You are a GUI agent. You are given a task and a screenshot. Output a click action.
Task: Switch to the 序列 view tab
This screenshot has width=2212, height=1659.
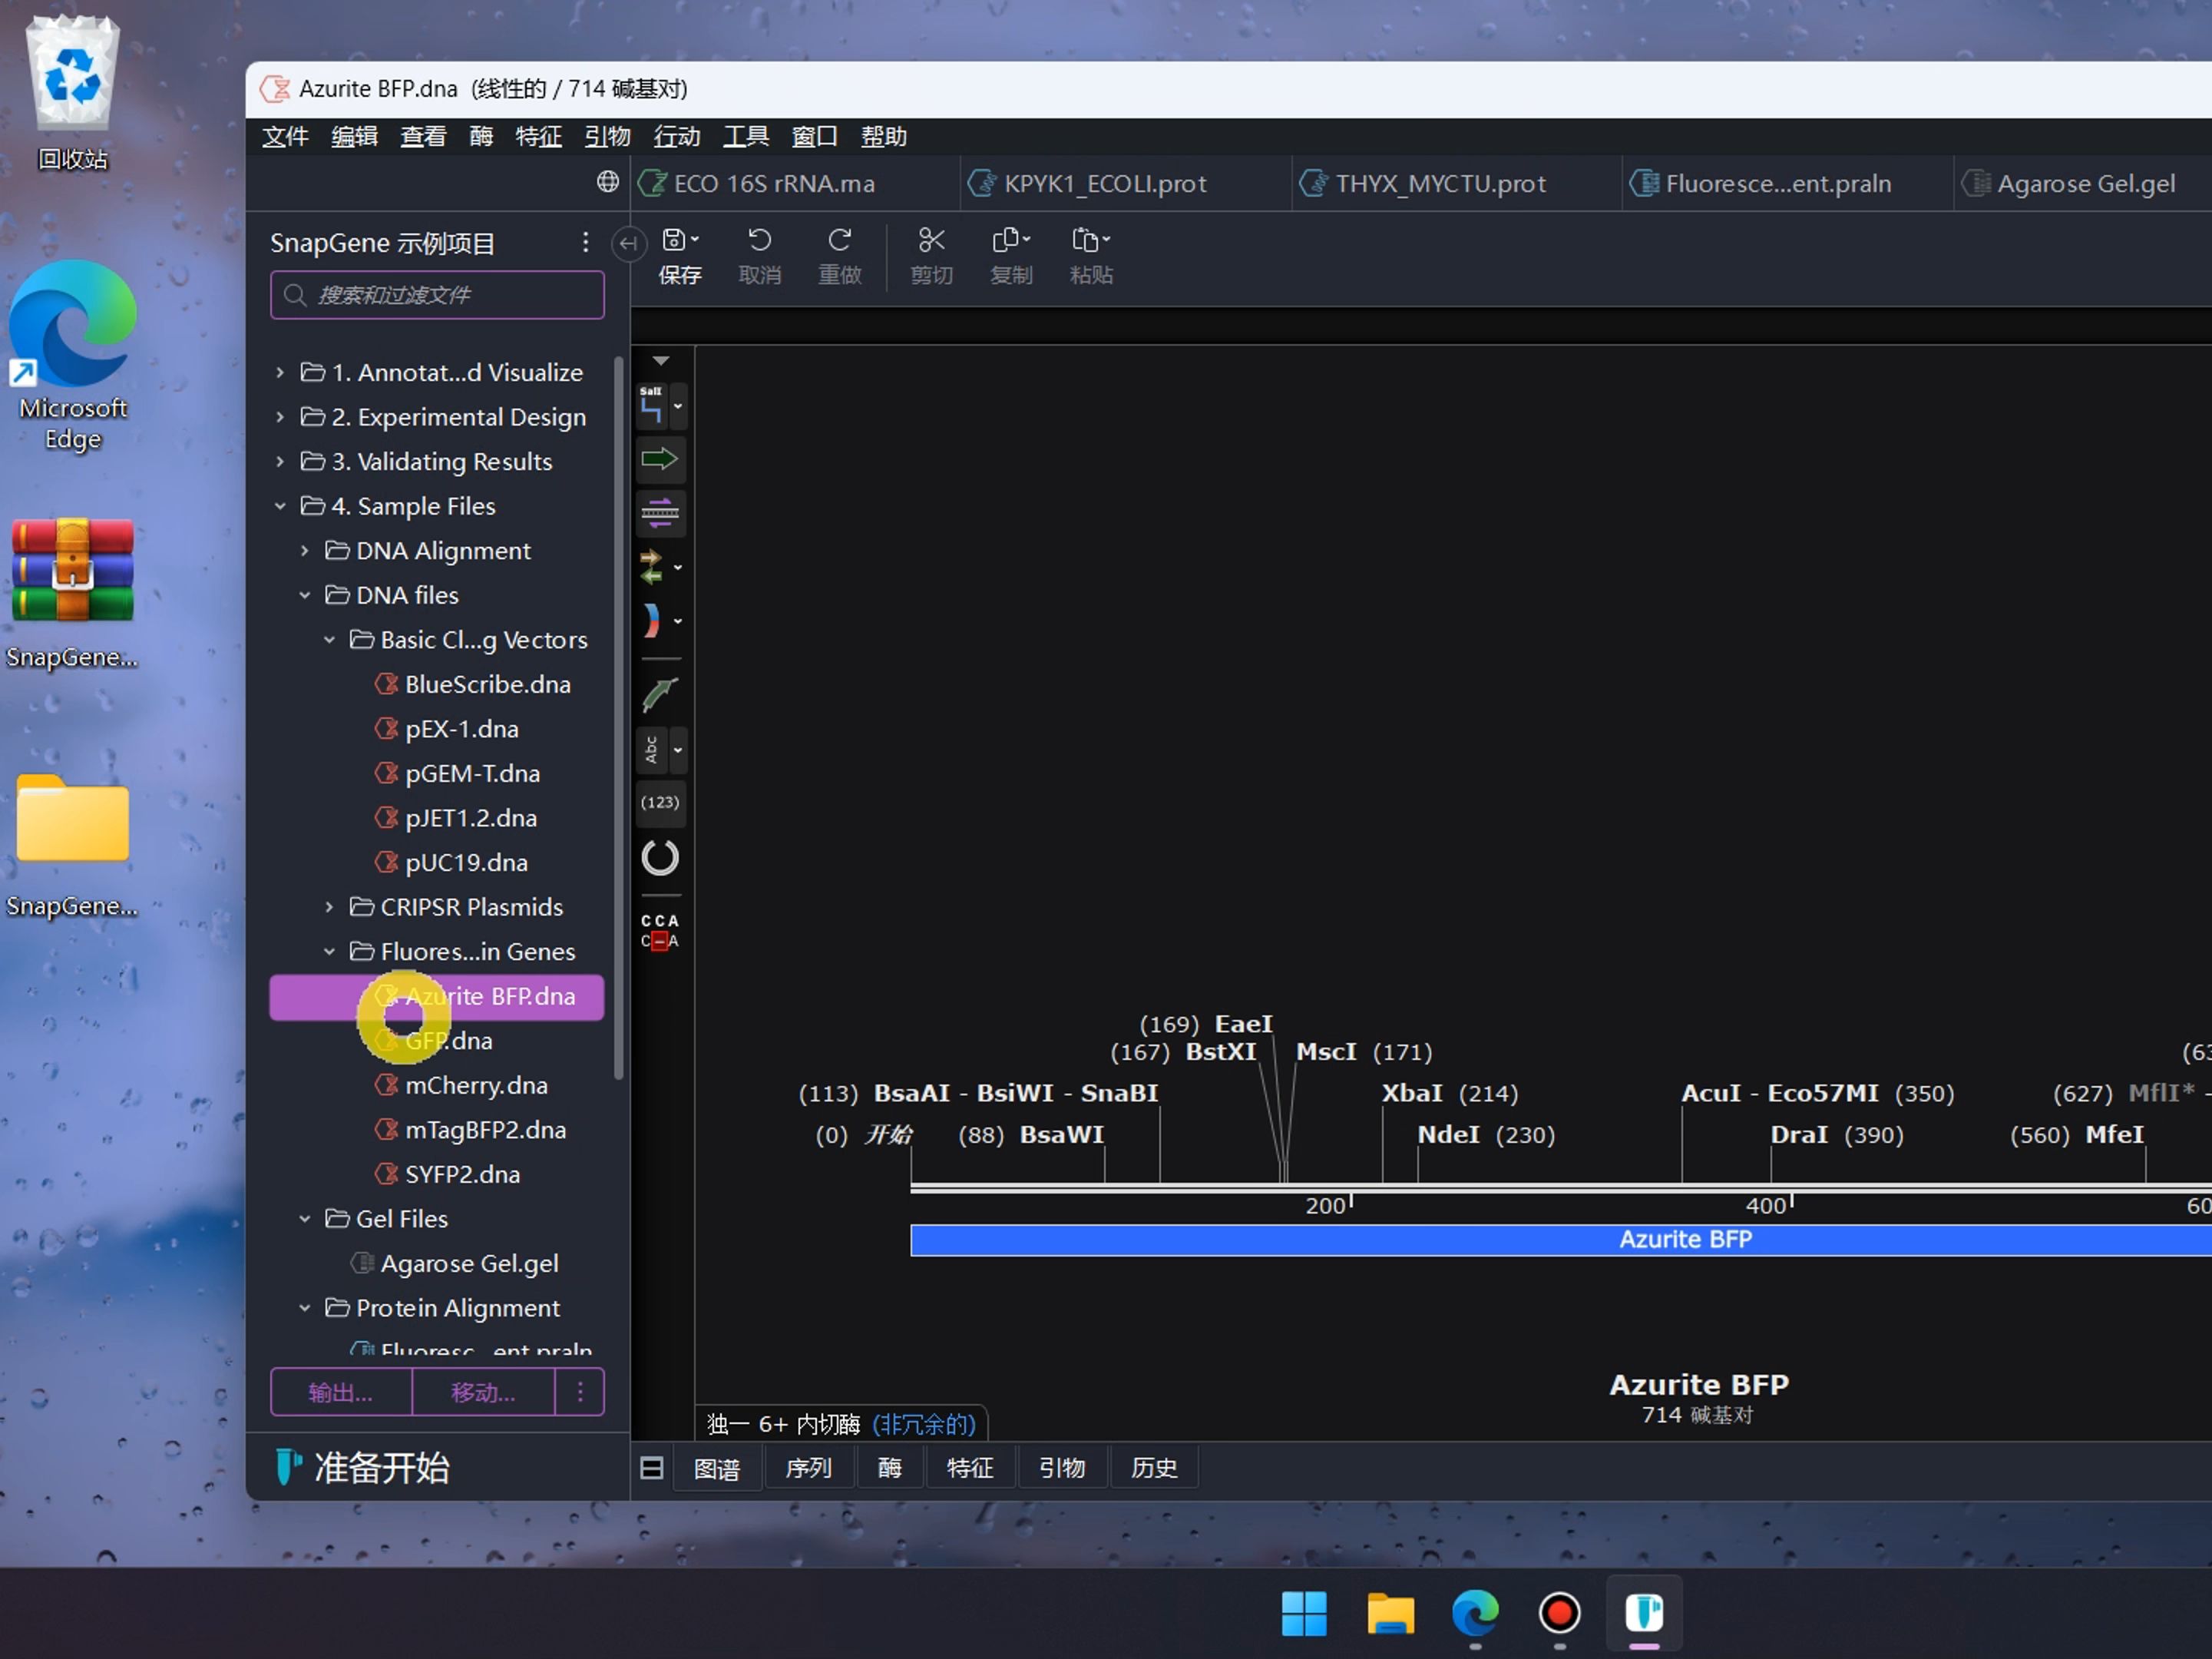(809, 1468)
